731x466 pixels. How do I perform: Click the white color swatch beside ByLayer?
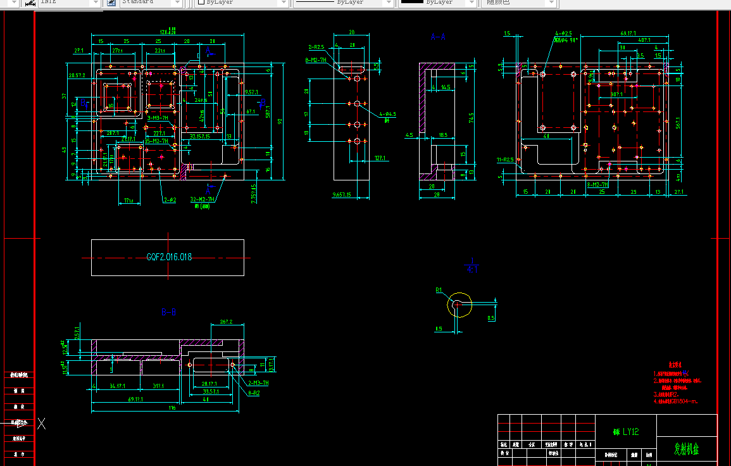[201, 2]
